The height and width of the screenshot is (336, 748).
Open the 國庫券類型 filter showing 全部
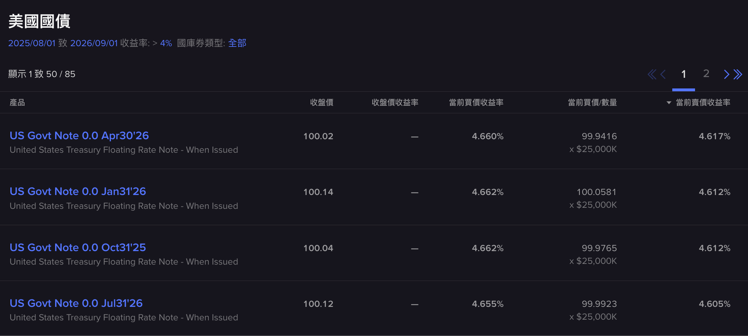click(237, 43)
